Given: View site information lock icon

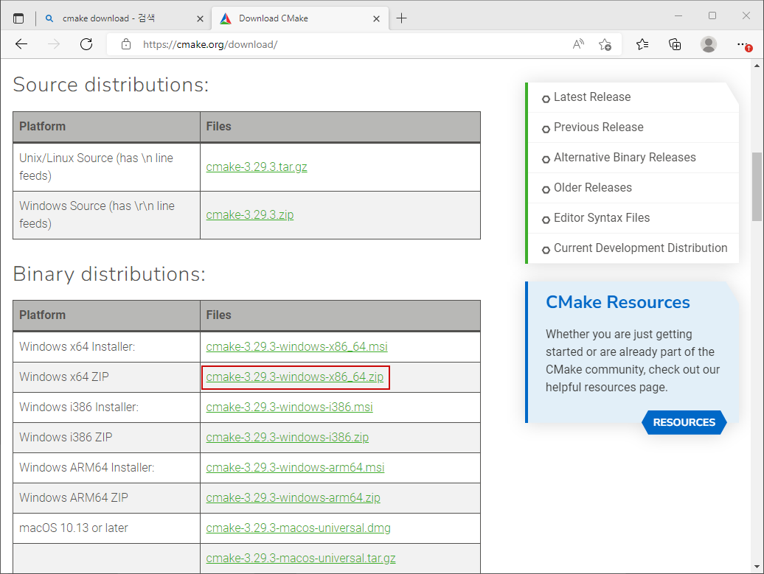Looking at the screenshot, I should coord(125,44).
